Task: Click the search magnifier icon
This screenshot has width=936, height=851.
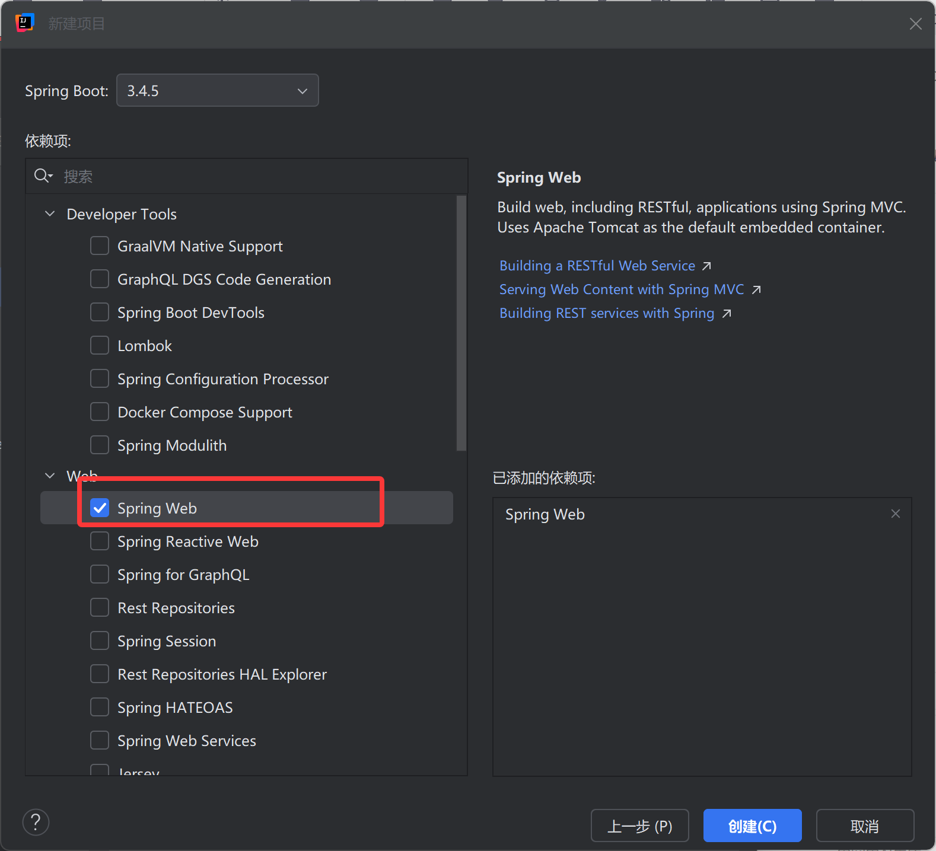Action: pyautogui.click(x=42, y=176)
